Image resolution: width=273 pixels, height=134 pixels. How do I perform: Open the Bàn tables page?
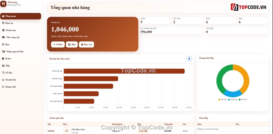(20, 44)
